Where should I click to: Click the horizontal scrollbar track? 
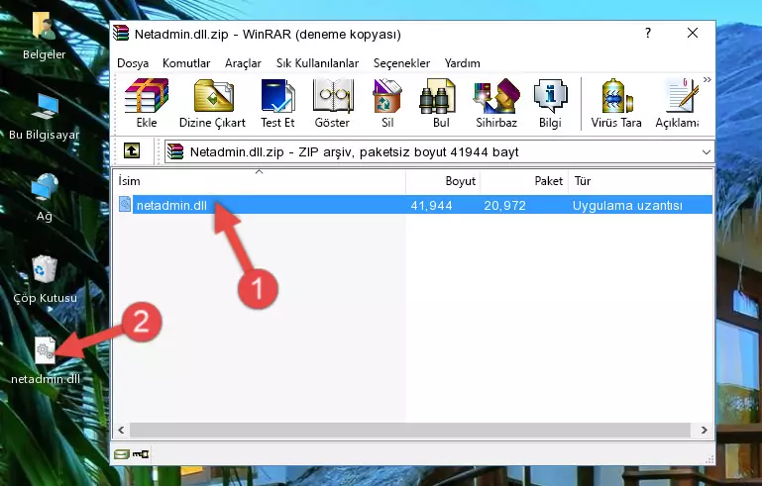coord(409,430)
